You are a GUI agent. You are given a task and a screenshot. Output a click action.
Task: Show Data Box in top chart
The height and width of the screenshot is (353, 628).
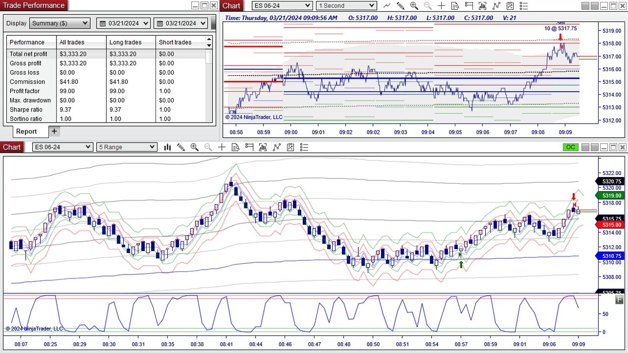(455, 5)
